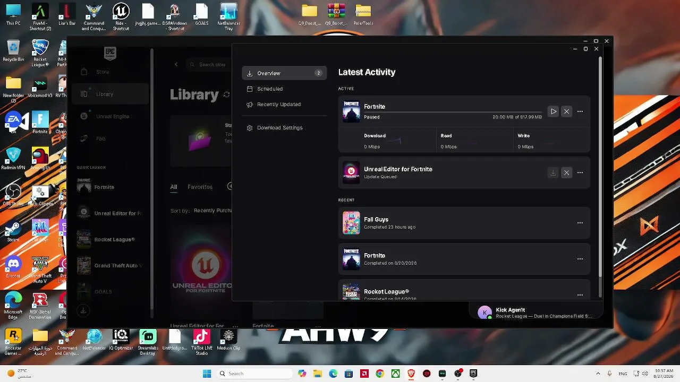Open more options for Rocket League entry
The height and width of the screenshot is (382, 680).
point(580,294)
